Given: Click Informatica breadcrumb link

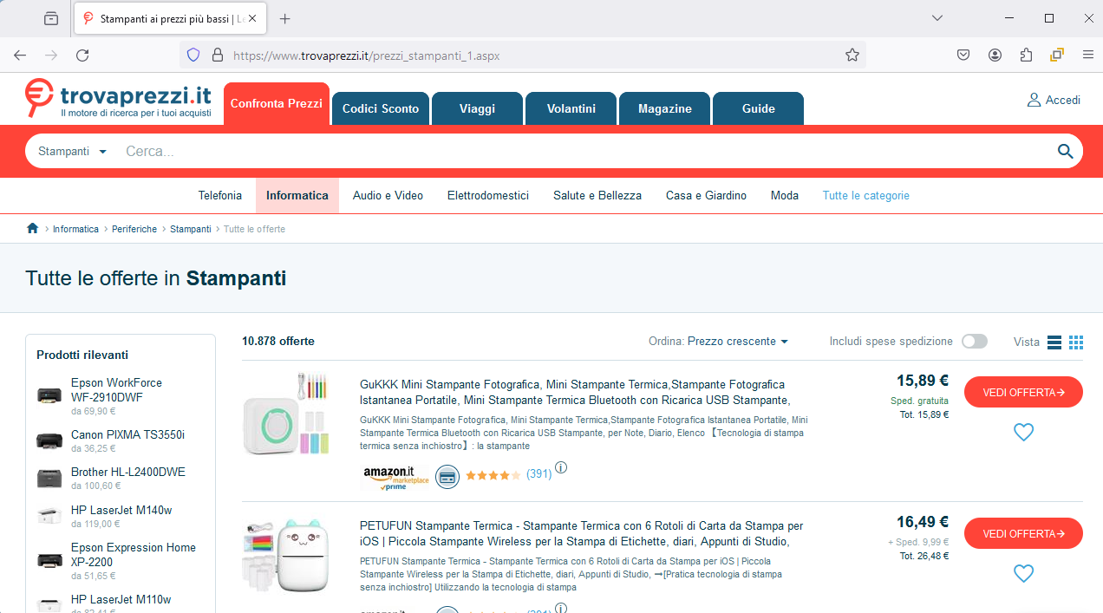Looking at the screenshot, I should click(x=76, y=229).
